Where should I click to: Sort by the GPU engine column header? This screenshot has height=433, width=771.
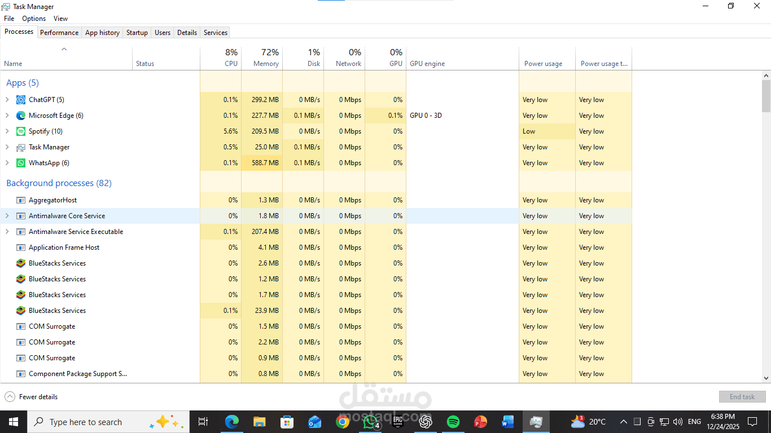[x=462, y=58]
